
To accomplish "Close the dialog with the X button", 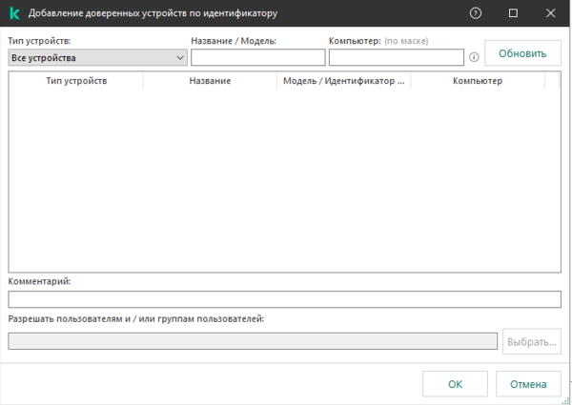I will click(550, 13).
